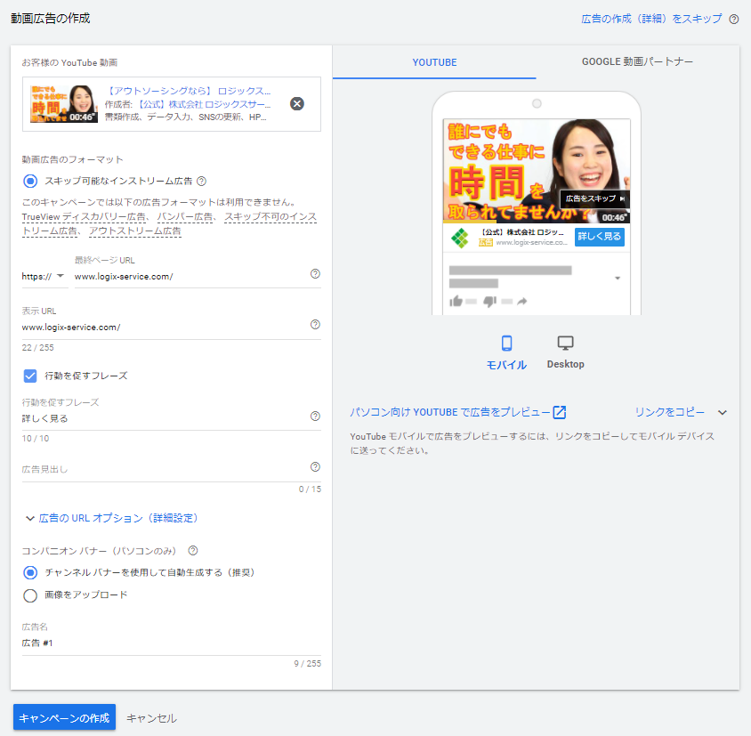Screen dimensions: 751x736
Task: Click the キャンペーンの作成 button
Action: [64, 717]
